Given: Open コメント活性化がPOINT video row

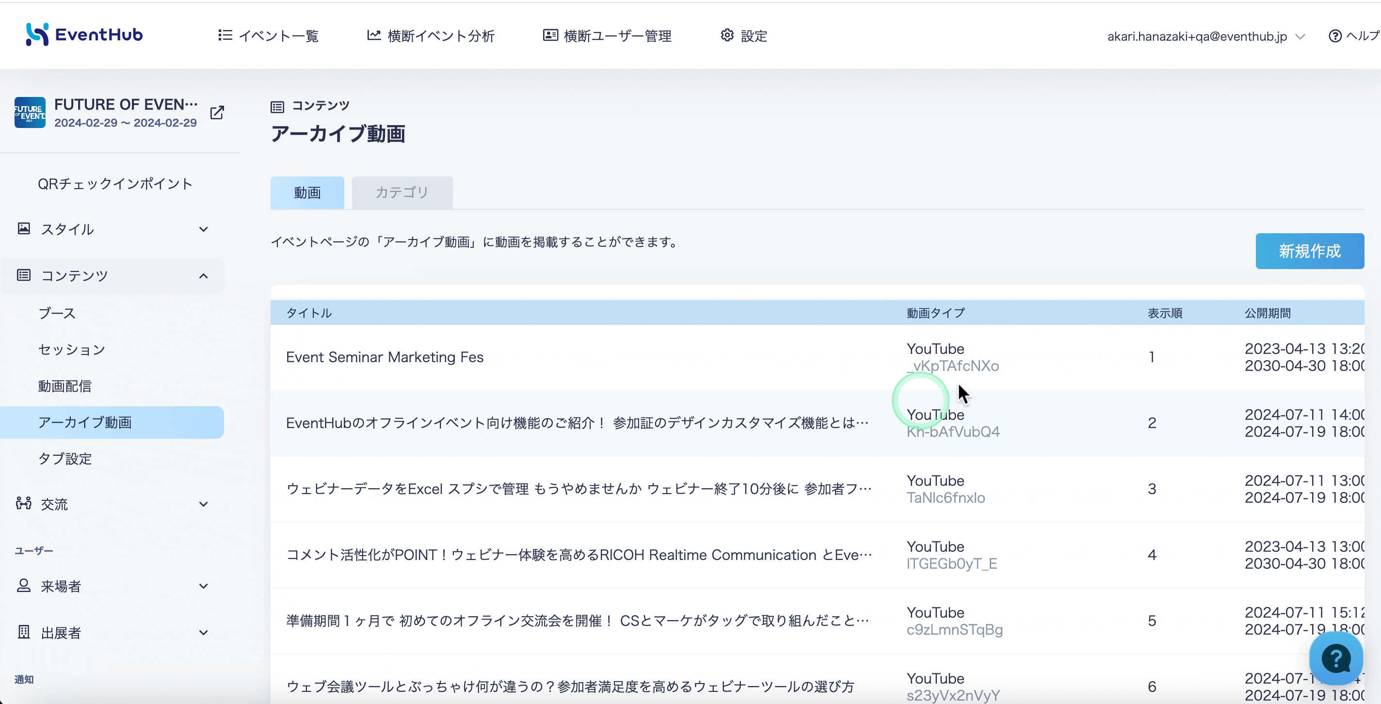Looking at the screenshot, I should pos(818,555).
